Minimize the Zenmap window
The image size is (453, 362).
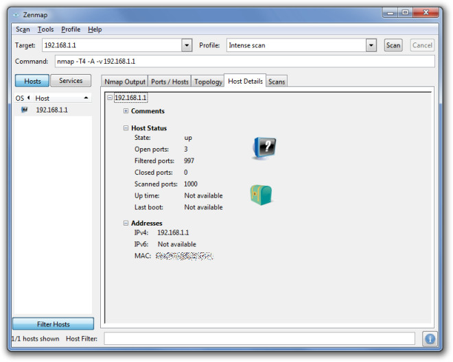point(390,13)
